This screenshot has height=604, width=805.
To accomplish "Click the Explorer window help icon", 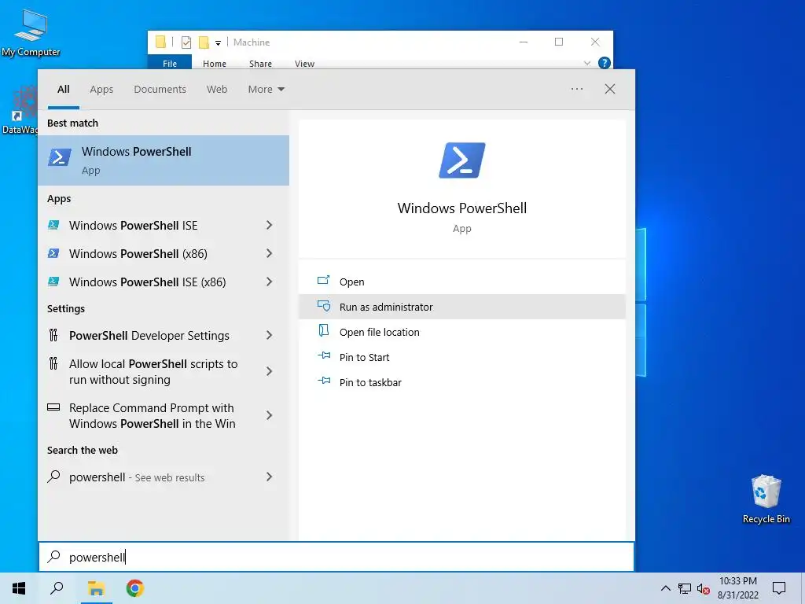I will coord(605,63).
